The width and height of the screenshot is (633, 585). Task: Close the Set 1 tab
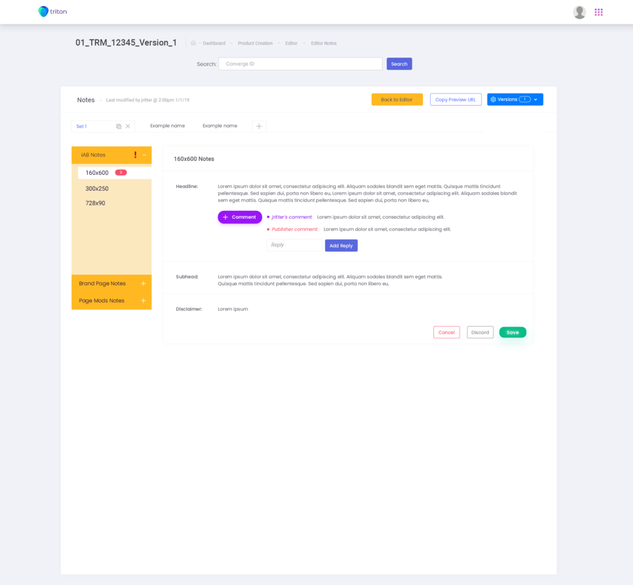click(128, 126)
